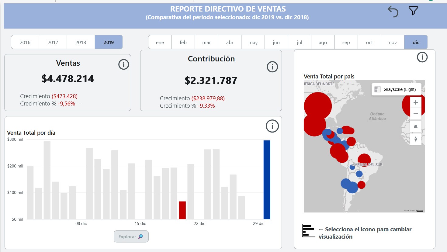Select year 2017
Screen dimensions: 447x252
(53, 42)
